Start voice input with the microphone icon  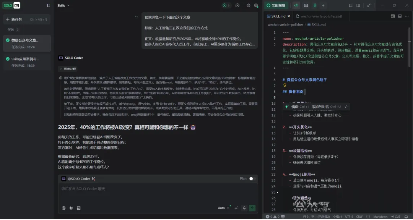(244, 208)
